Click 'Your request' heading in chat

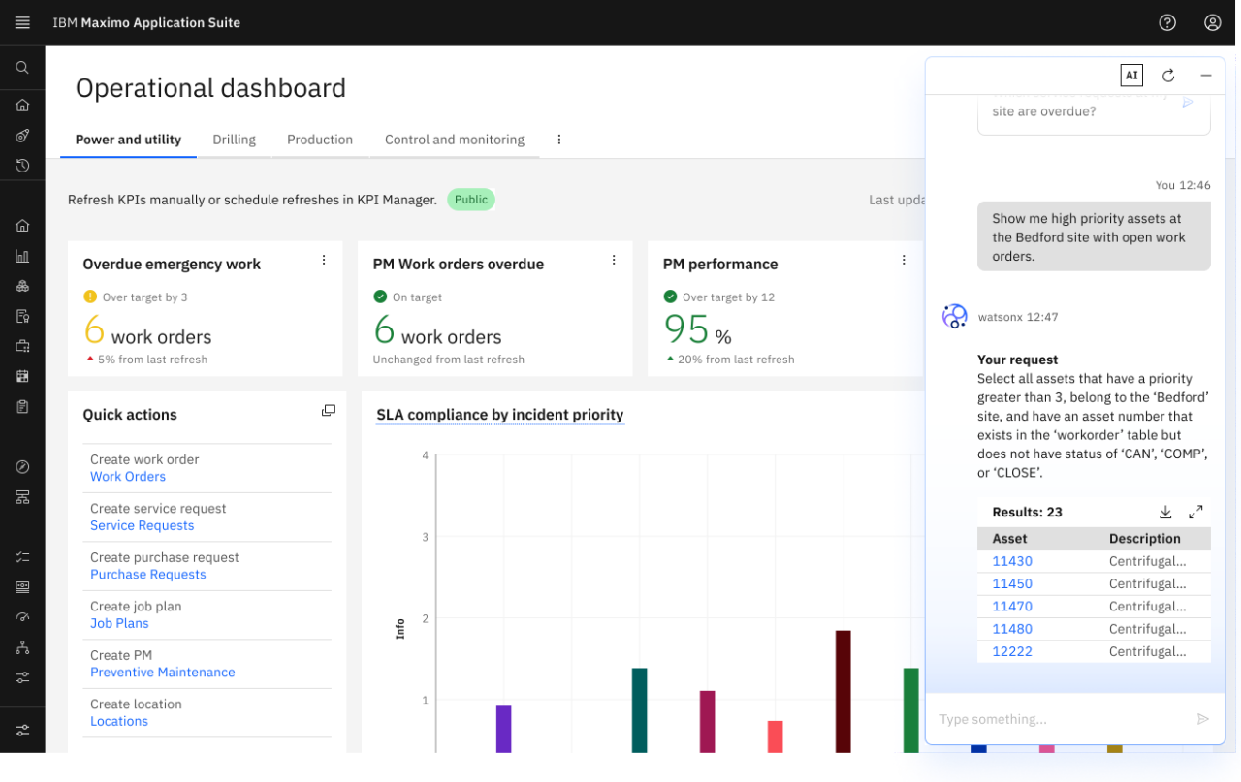click(1018, 360)
